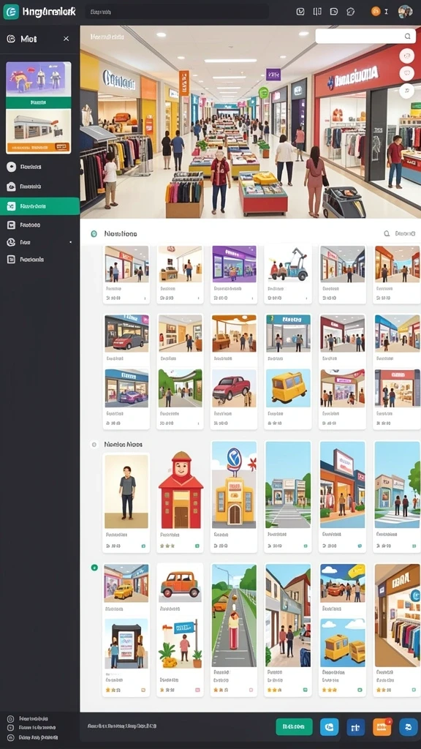The height and width of the screenshot is (749, 421).
Task: Click the green app logo icon
Action: [11, 12]
